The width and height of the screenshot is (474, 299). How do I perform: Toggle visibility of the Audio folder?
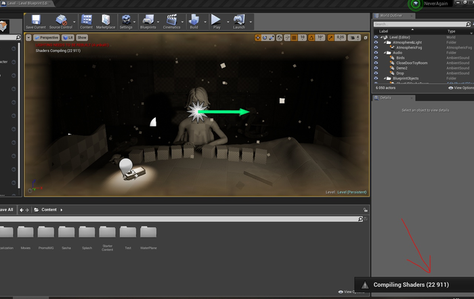point(376,53)
